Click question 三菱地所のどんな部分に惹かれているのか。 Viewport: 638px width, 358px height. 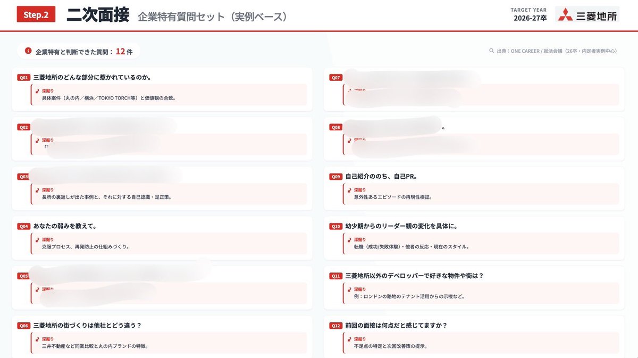(x=93, y=77)
